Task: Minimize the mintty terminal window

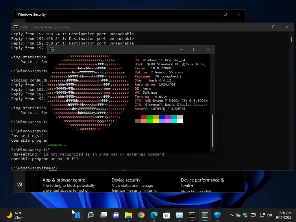Action: pos(182,49)
